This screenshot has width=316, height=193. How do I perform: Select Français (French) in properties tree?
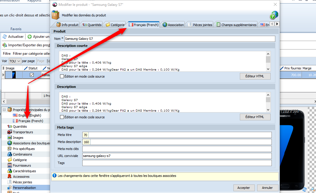coord(28,121)
